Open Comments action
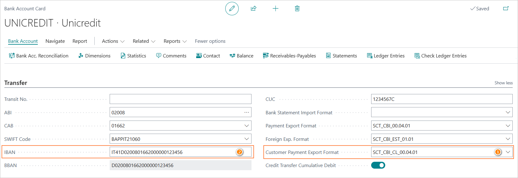 pos(171,56)
